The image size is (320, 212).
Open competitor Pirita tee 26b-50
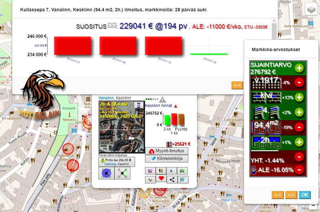coord(117,162)
